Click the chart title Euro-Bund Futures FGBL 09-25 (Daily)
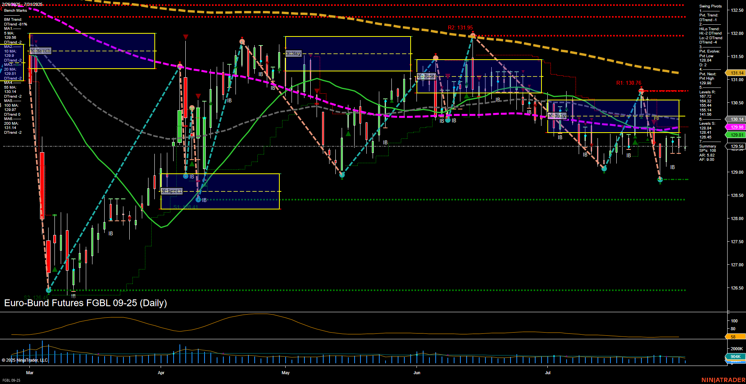The image size is (746, 384). pyautogui.click(x=85, y=303)
